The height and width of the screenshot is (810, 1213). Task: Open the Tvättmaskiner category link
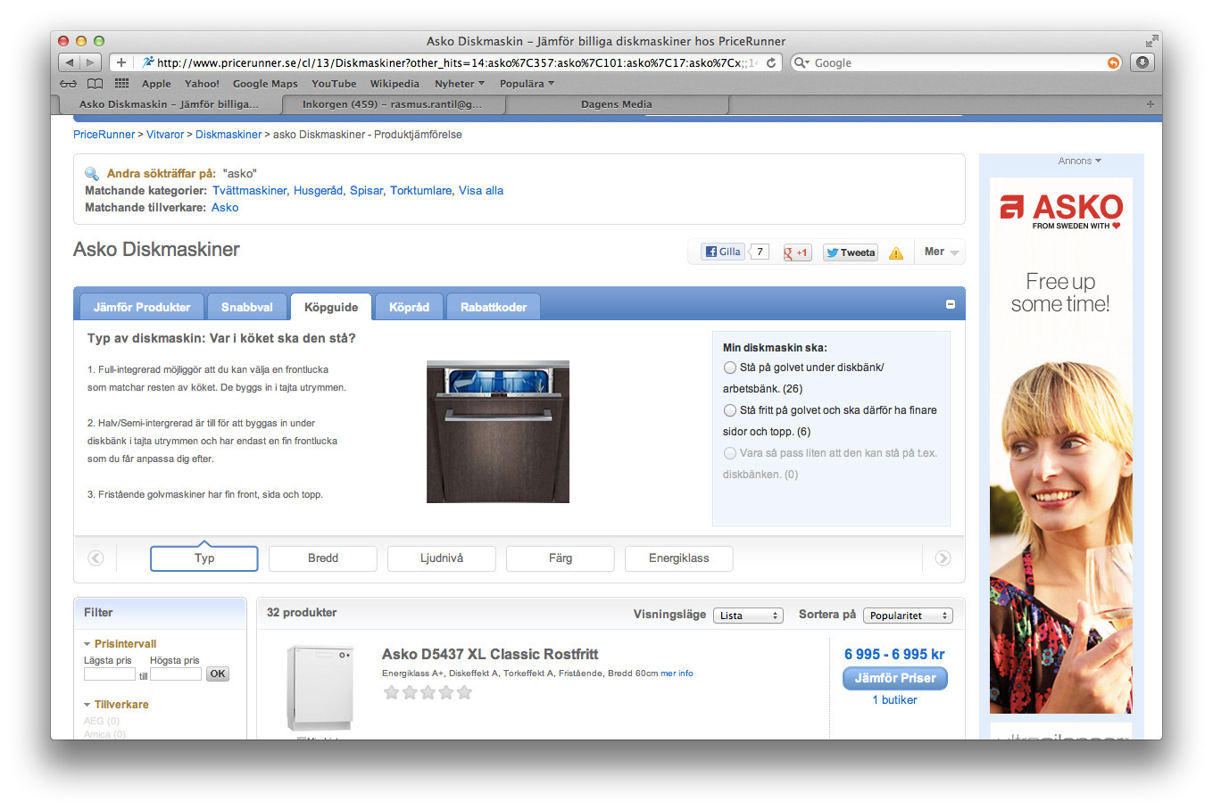click(250, 191)
